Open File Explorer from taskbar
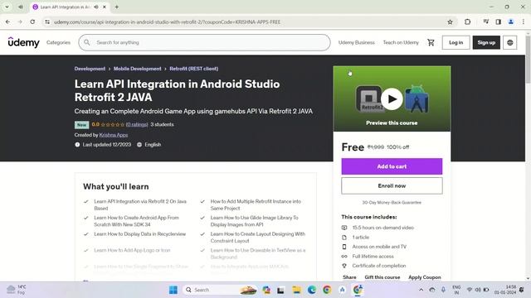 coord(297,290)
